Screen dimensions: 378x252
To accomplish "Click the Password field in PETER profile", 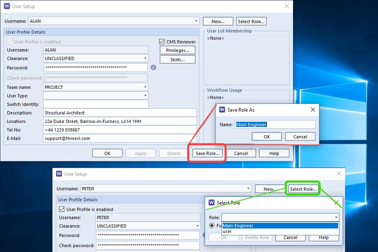I will click(148, 235).
